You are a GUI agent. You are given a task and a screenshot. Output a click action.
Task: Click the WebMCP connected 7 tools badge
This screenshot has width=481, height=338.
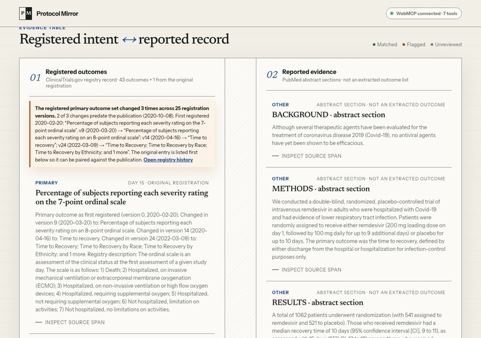click(424, 14)
